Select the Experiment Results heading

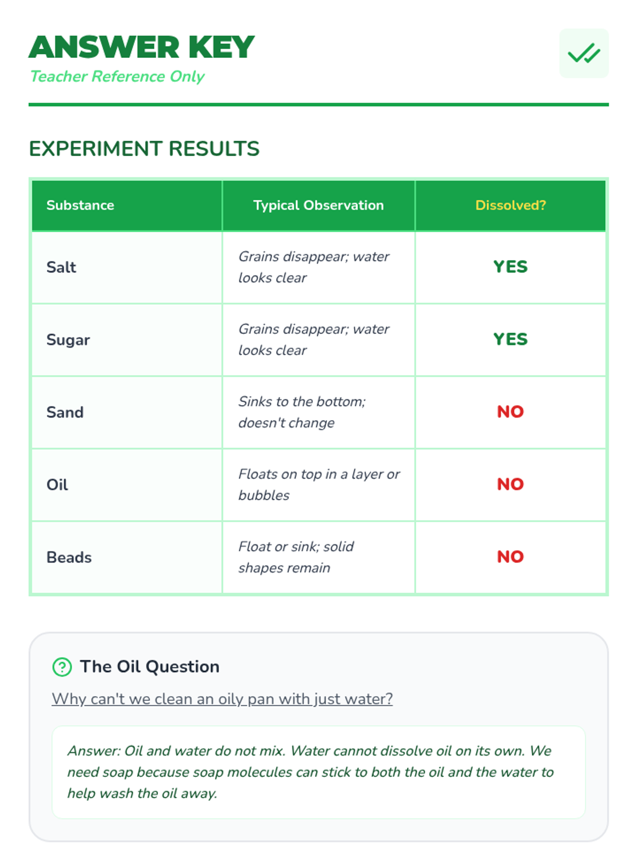[144, 149]
